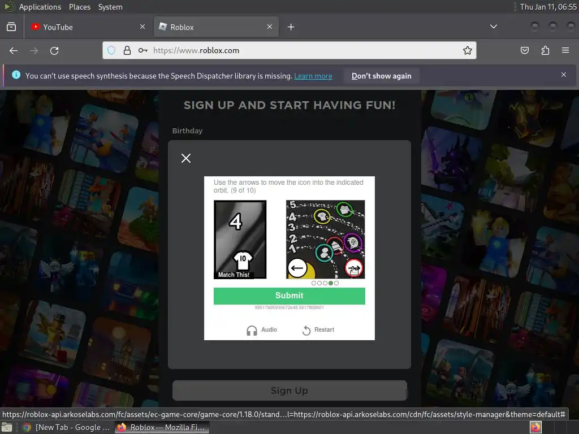The width and height of the screenshot is (579, 434).
Task: Close the YouTube tab
Action: click(x=142, y=27)
